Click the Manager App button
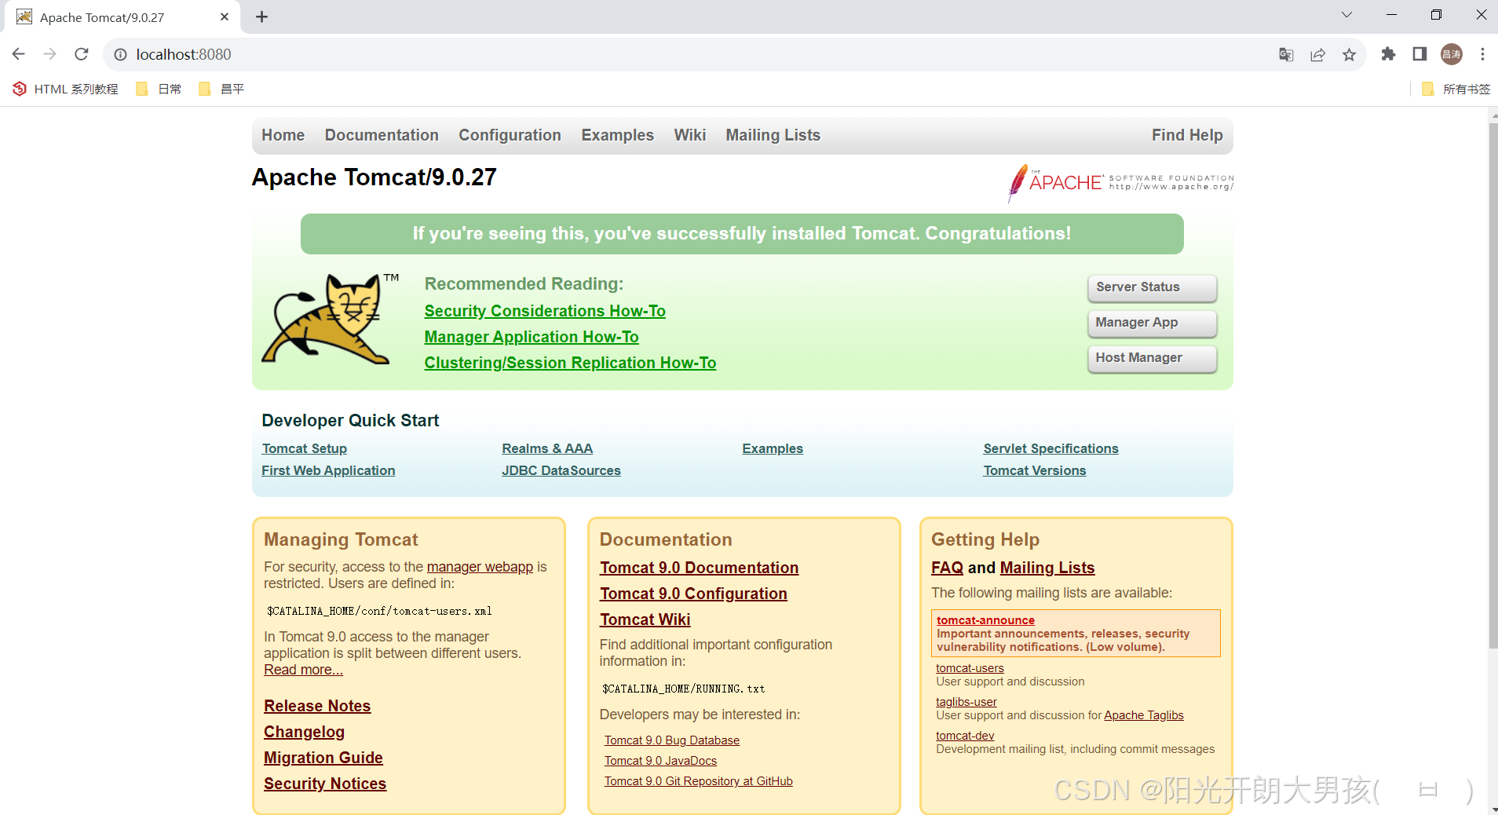This screenshot has height=815, width=1498. pyautogui.click(x=1152, y=323)
